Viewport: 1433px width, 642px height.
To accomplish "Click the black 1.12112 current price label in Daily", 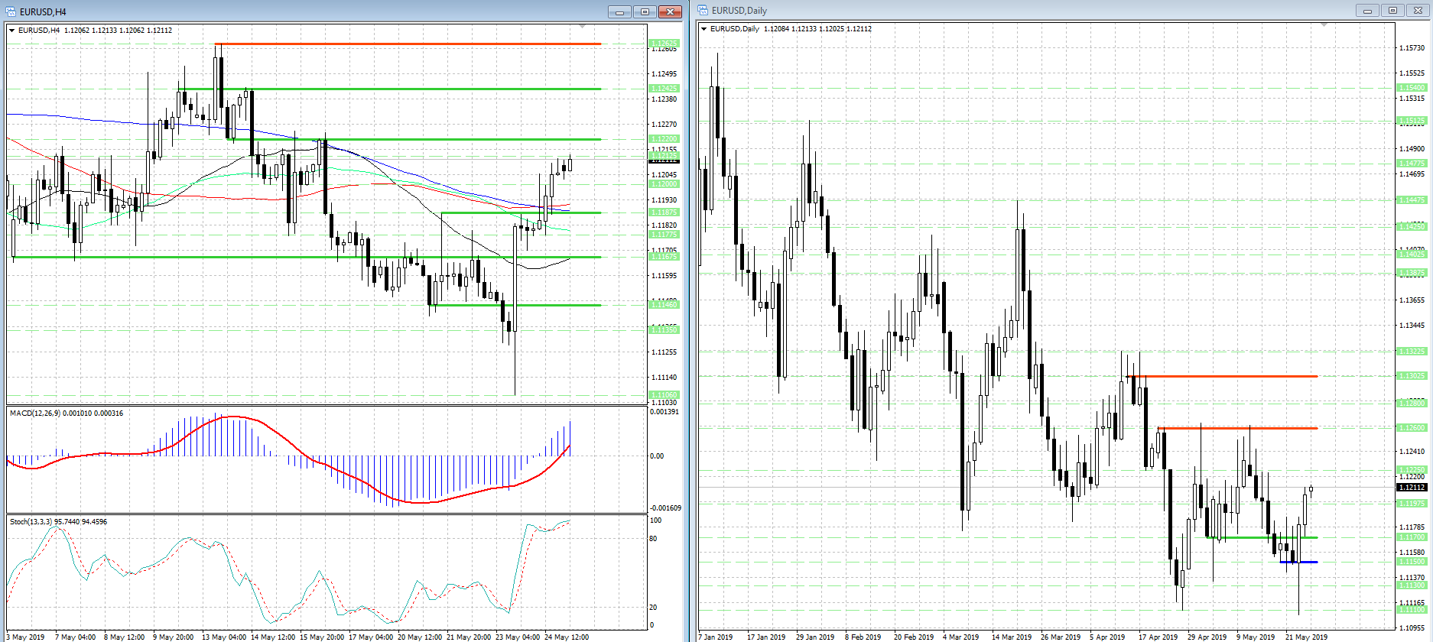I will point(1412,488).
